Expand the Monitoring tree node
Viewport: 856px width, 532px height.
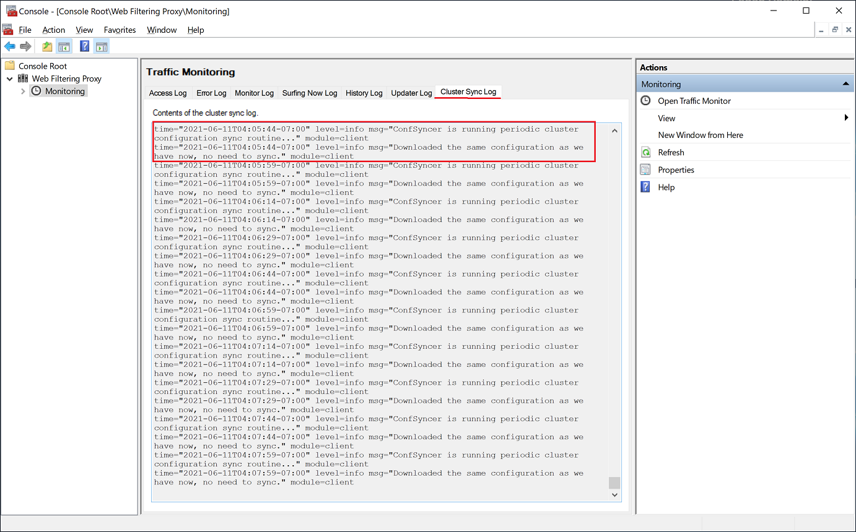(24, 91)
